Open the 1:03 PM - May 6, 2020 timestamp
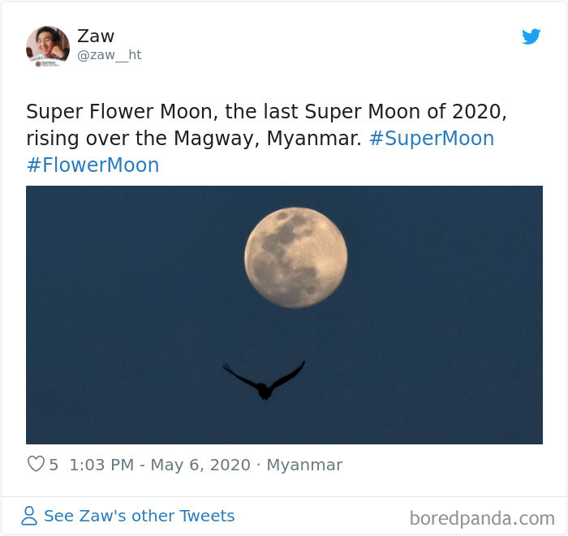Viewport: 568px width, 536px height. click(160, 465)
